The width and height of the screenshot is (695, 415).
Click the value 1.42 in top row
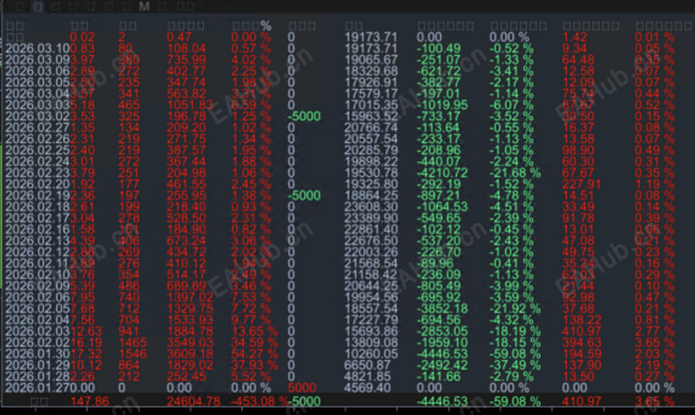pyautogui.click(x=575, y=38)
